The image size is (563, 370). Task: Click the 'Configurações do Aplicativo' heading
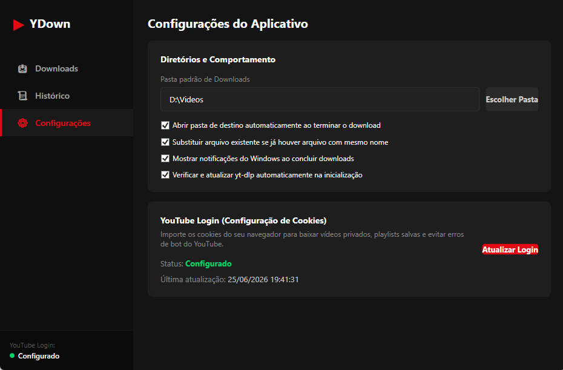click(228, 24)
